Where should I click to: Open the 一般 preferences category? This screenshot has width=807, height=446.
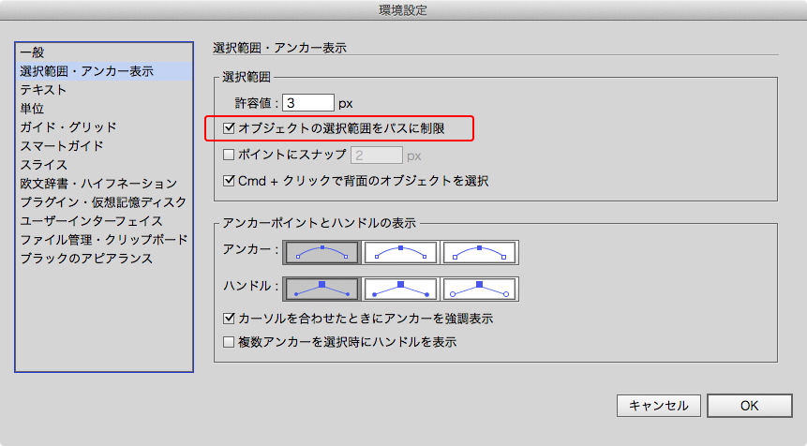(x=32, y=52)
